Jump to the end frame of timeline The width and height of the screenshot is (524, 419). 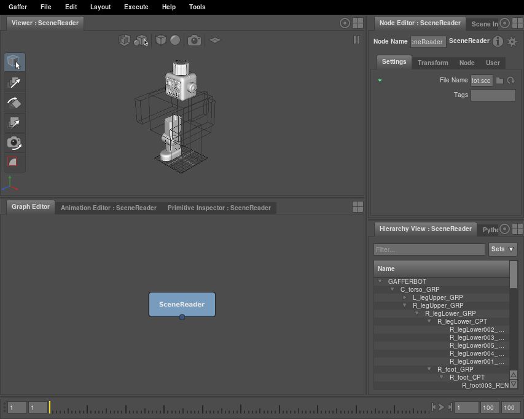point(450,407)
